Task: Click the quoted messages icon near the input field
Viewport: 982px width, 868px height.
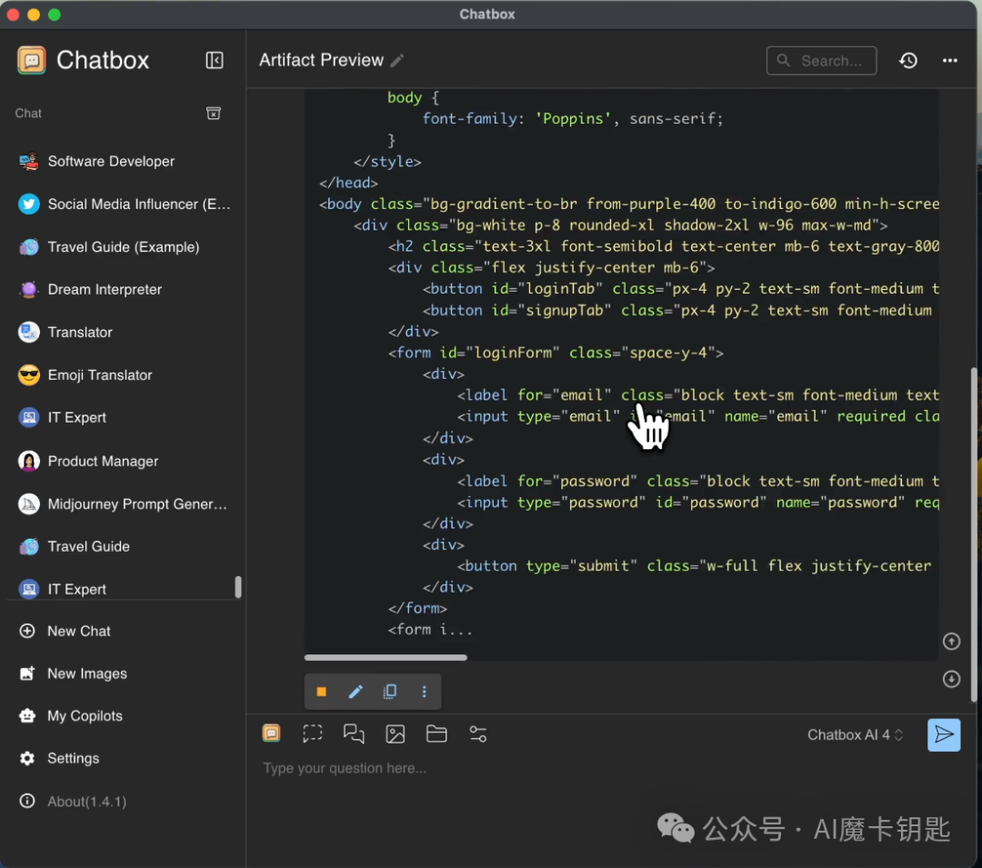Action: click(x=355, y=733)
